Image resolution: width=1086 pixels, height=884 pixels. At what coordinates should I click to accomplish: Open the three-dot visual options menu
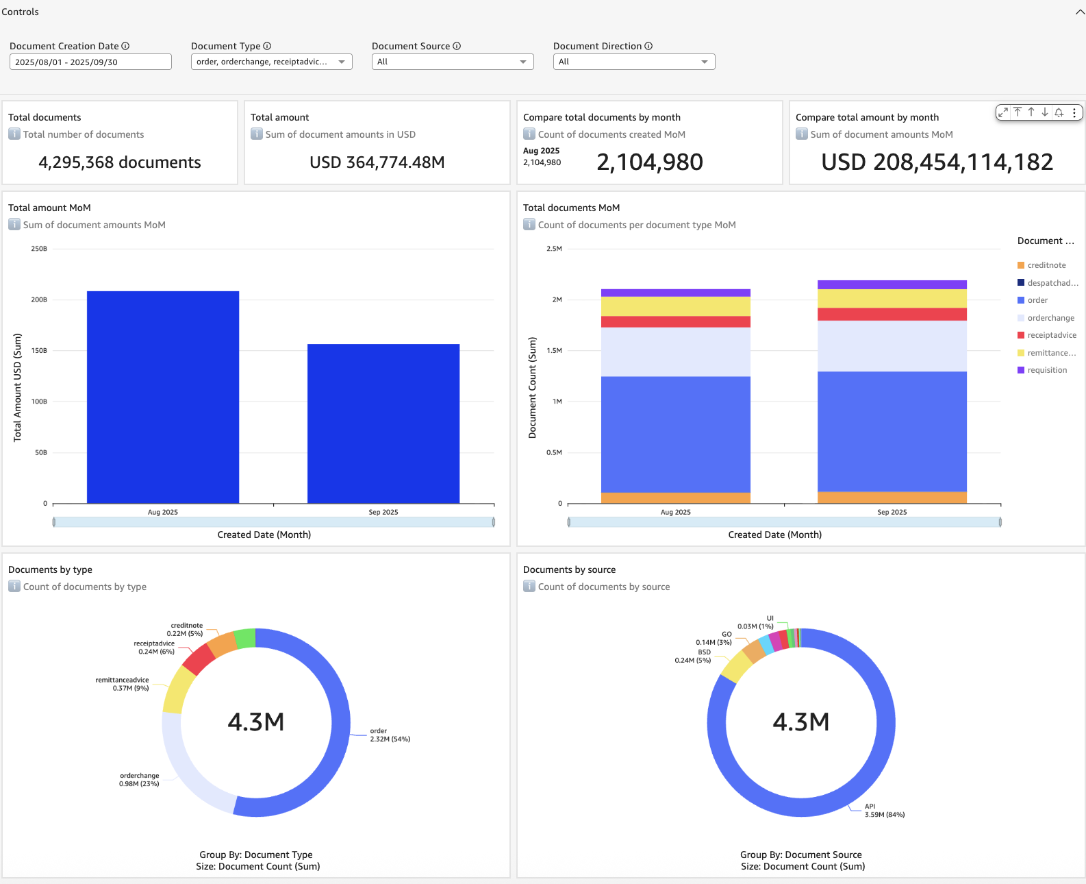point(1074,112)
